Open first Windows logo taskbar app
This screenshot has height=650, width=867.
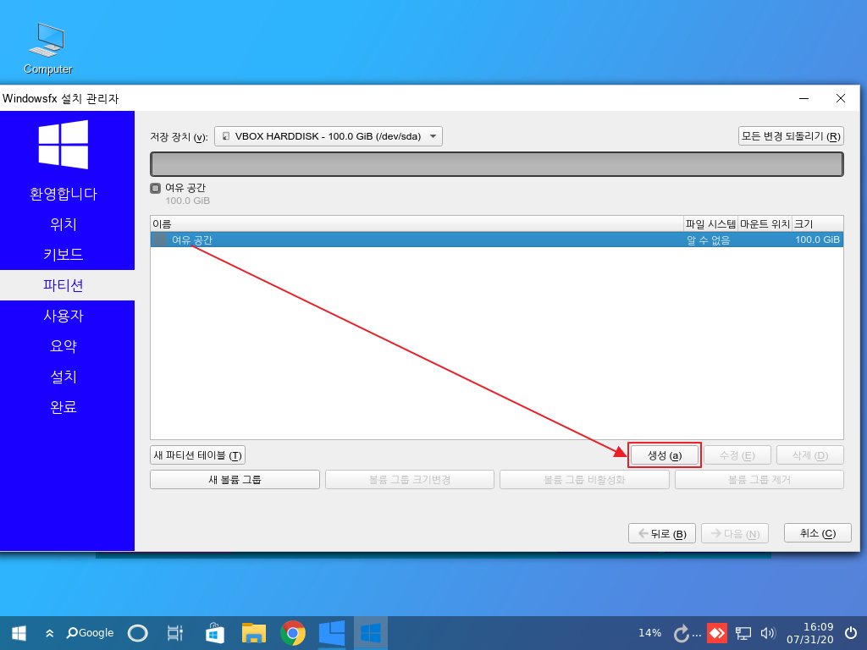(x=332, y=633)
